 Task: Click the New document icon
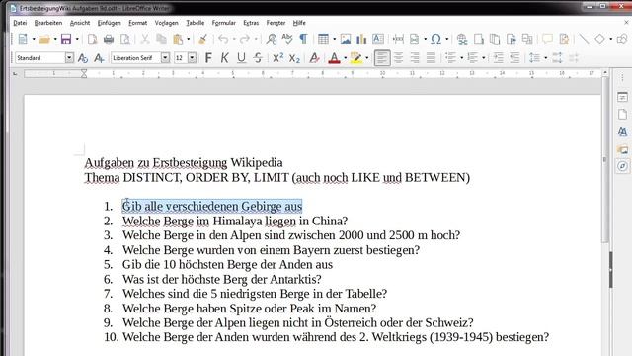(23, 39)
